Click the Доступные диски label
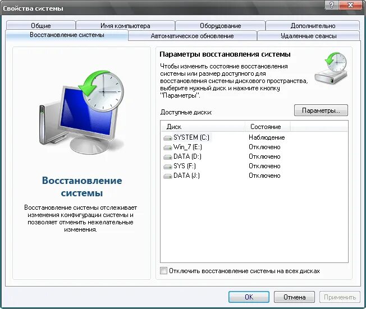Viewport: 366px width, 309px height. coord(186,112)
